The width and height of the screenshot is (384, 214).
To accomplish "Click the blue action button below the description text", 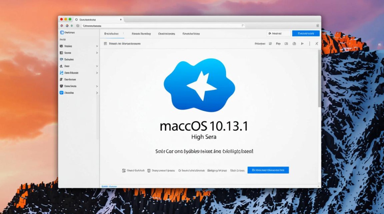I will (269, 170).
